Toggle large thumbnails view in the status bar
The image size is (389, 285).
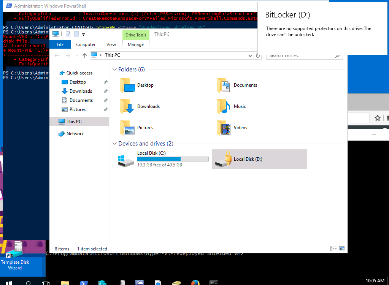341,248
